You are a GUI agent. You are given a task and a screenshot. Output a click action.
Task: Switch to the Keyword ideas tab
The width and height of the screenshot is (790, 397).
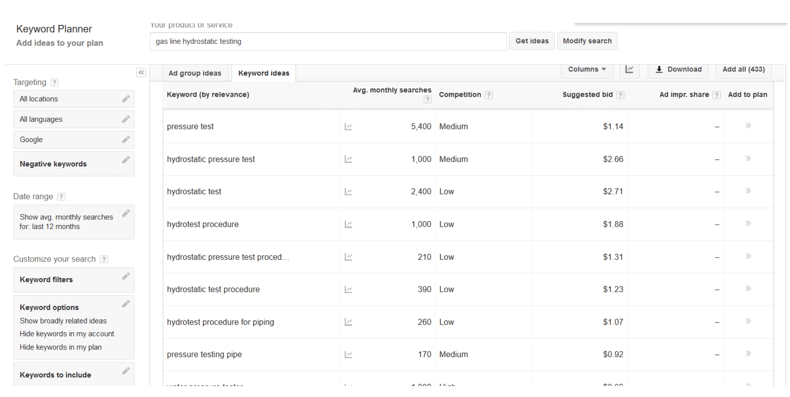click(264, 73)
